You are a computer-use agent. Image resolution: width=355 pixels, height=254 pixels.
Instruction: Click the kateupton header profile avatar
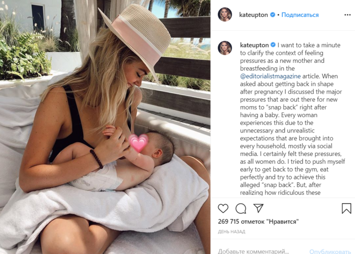pos(225,14)
